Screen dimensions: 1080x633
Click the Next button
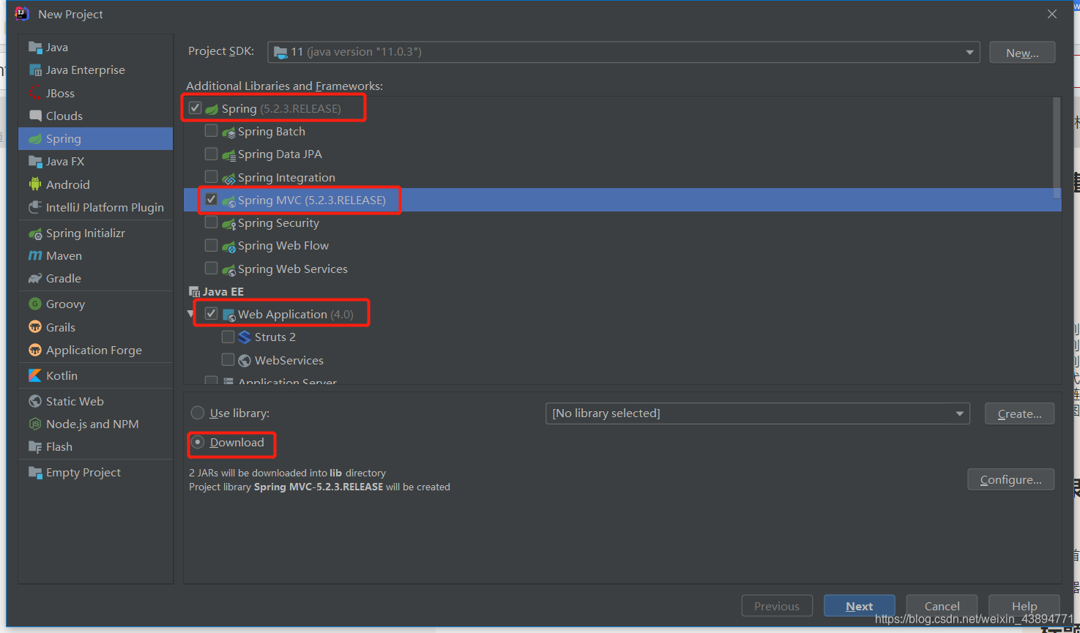860,606
